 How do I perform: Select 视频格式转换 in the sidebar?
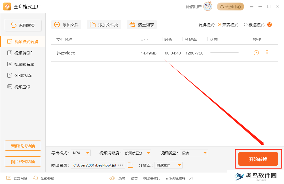(x=23, y=42)
